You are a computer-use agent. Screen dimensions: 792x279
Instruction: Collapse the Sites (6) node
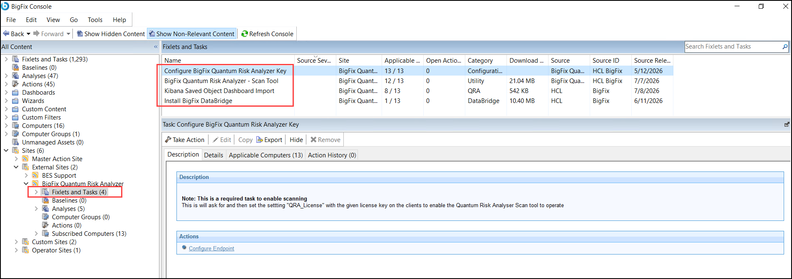tap(6, 150)
